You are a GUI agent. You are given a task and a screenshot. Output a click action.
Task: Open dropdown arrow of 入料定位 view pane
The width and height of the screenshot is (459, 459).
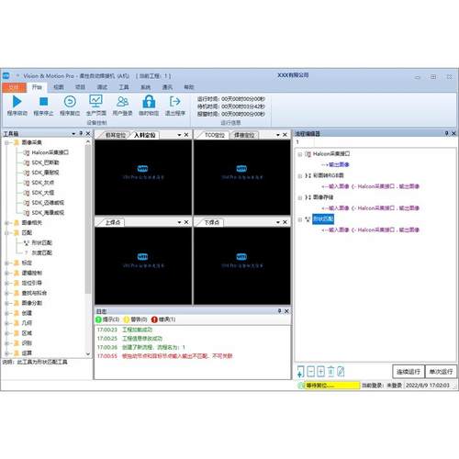click(179, 135)
